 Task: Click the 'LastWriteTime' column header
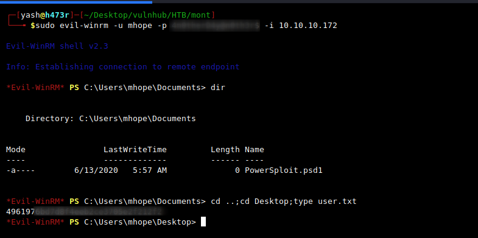pos(135,150)
